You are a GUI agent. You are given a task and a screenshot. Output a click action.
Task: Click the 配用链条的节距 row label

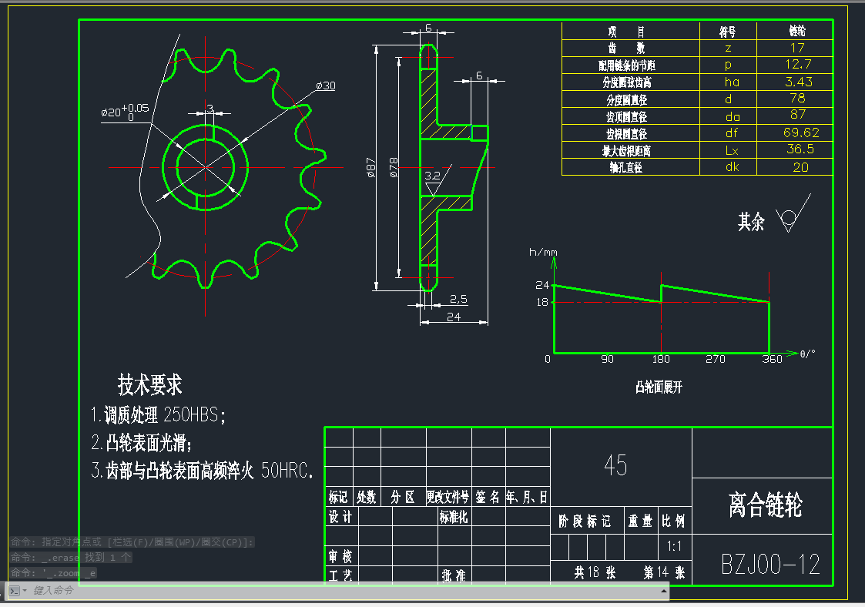(627, 65)
